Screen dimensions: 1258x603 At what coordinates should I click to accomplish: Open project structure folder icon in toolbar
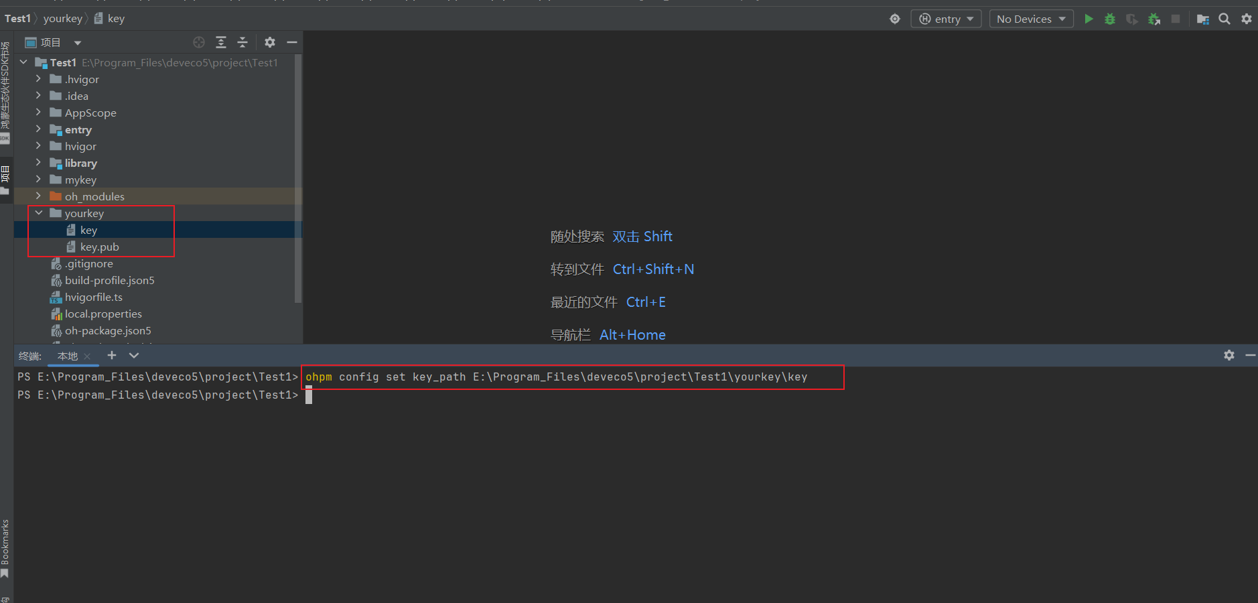[x=1203, y=19]
